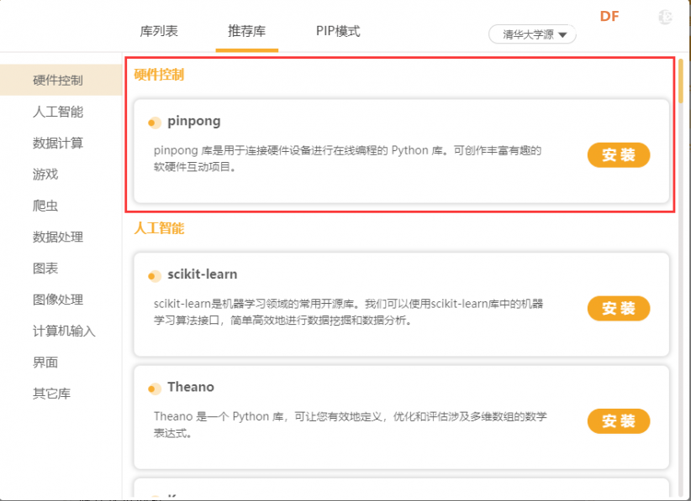Go to 图表 category
This screenshot has width=691, height=501.
tap(45, 269)
